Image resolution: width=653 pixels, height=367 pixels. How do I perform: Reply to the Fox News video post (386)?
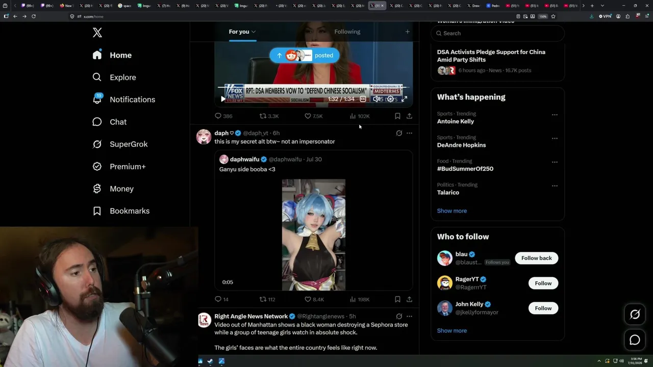tap(223, 116)
